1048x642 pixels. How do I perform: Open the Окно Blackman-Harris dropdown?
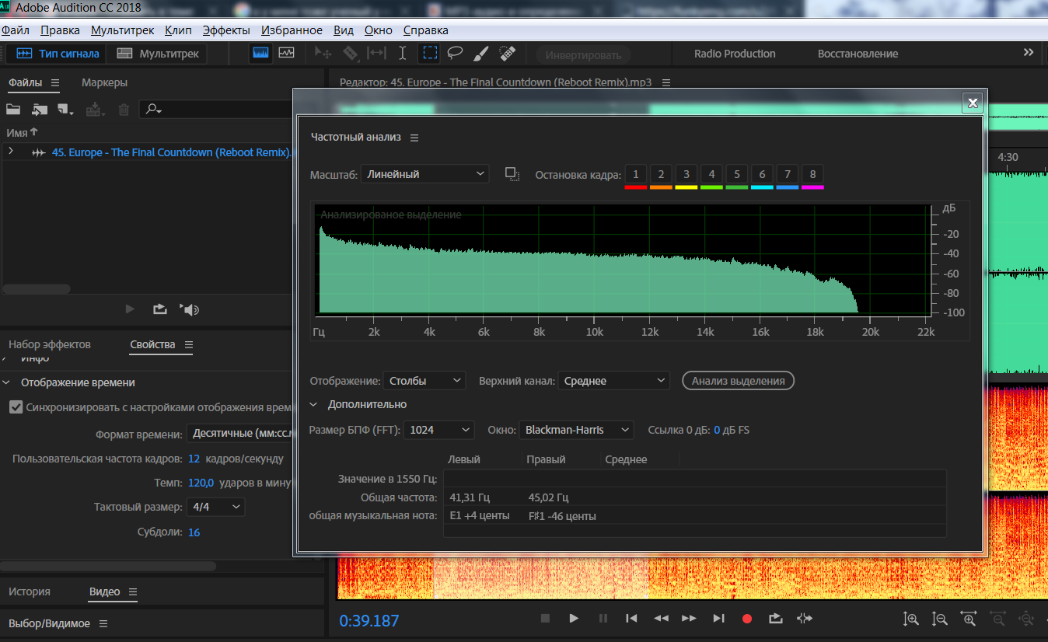click(576, 430)
